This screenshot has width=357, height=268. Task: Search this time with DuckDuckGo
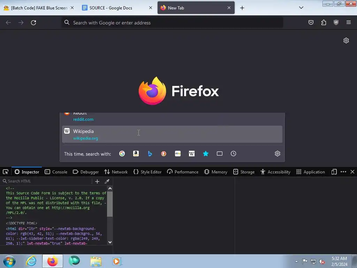(x=164, y=154)
